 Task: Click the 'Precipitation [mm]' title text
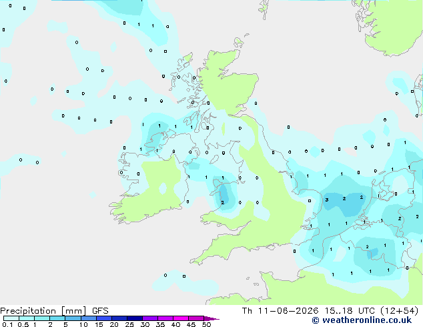[x=43, y=311]
